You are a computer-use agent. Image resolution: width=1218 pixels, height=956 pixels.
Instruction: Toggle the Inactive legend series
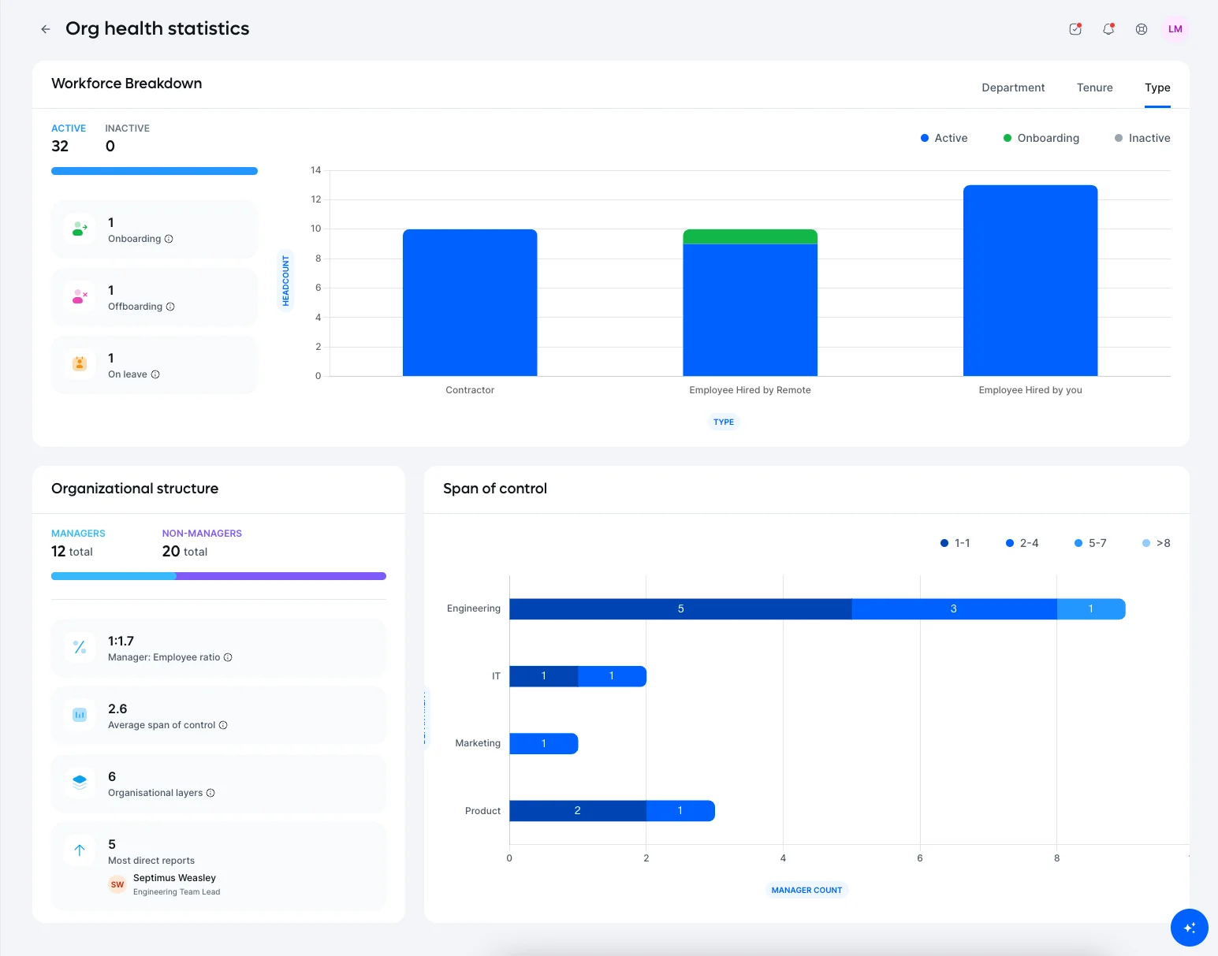pyautogui.click(x=1142, y=138)
